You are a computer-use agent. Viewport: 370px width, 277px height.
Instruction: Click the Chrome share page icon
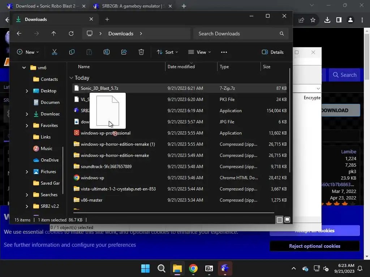coord(301,20)
